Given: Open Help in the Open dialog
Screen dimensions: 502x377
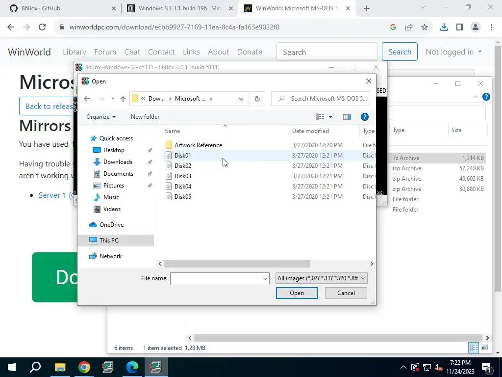Looking at the screenshot, I should [x=364, y=117].
